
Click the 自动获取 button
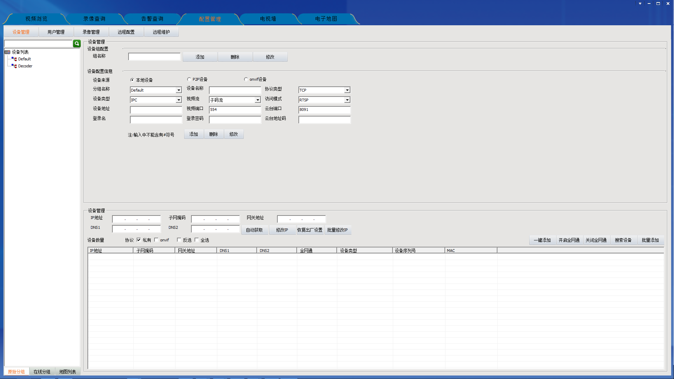[x=255, y=230]
